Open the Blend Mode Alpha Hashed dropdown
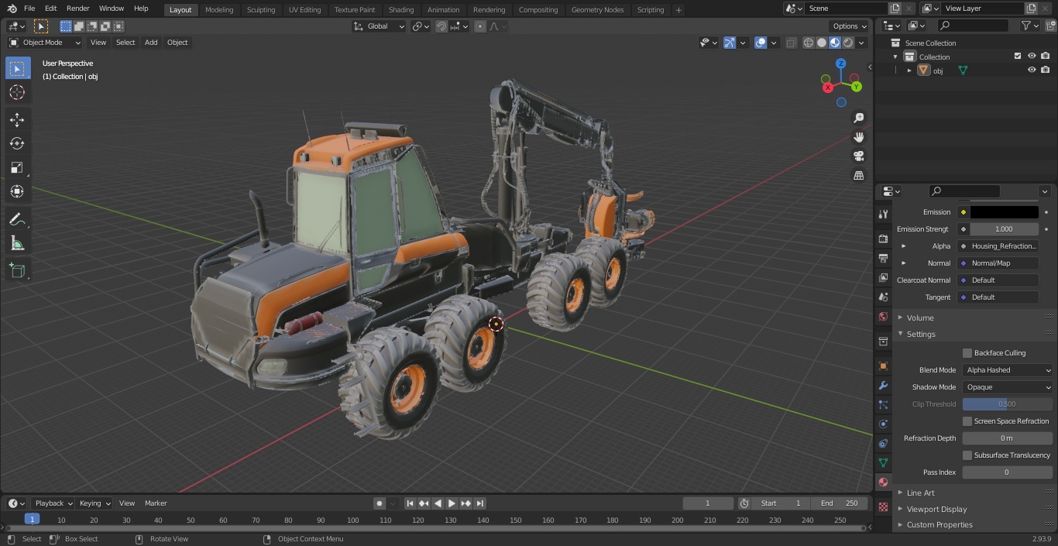Screen dimensions: 1058x546 [1008, 370]
